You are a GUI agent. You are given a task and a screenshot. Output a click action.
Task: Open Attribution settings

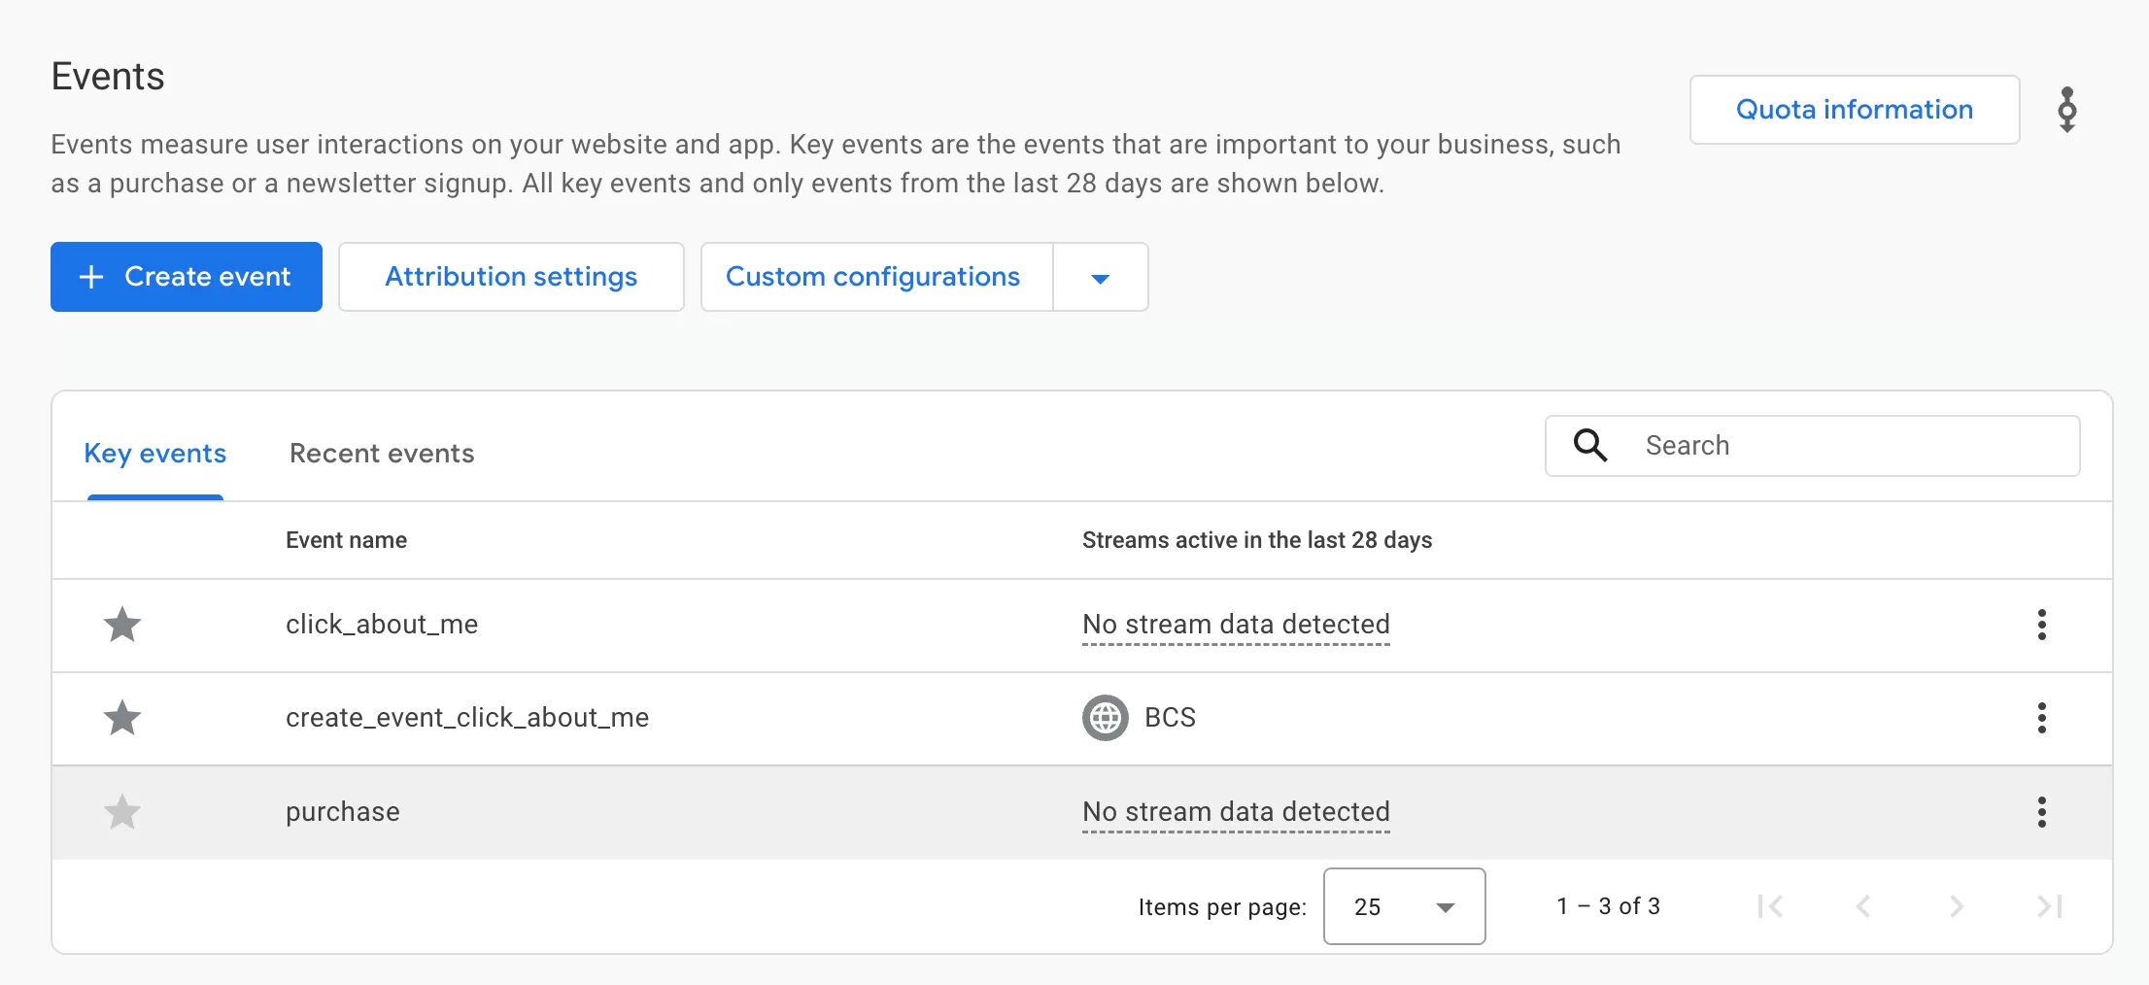511,277
